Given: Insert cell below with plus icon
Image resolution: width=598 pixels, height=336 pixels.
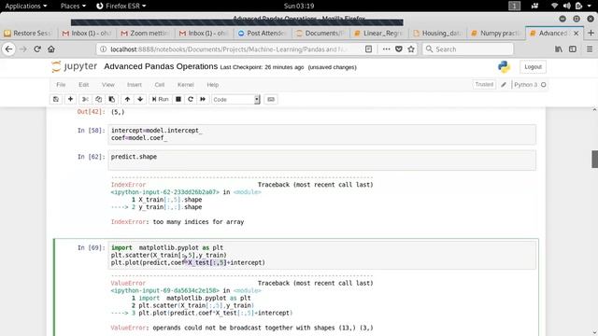Looking at the screenshot, I should (x=70, y=100).
